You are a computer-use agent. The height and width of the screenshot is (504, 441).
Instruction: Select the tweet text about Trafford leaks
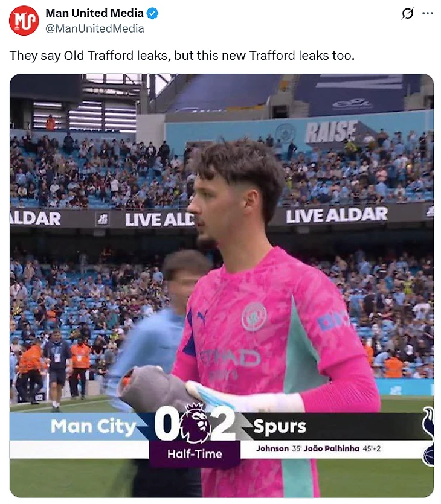[182, 56]
